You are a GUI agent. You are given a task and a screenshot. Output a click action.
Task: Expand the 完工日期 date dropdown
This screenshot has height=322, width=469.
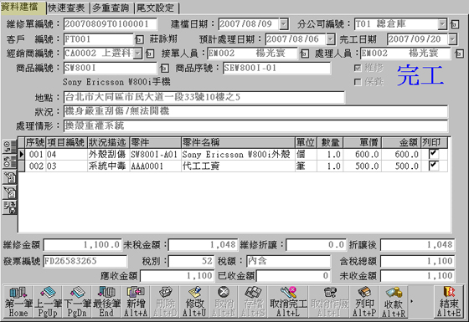[452, 39]
